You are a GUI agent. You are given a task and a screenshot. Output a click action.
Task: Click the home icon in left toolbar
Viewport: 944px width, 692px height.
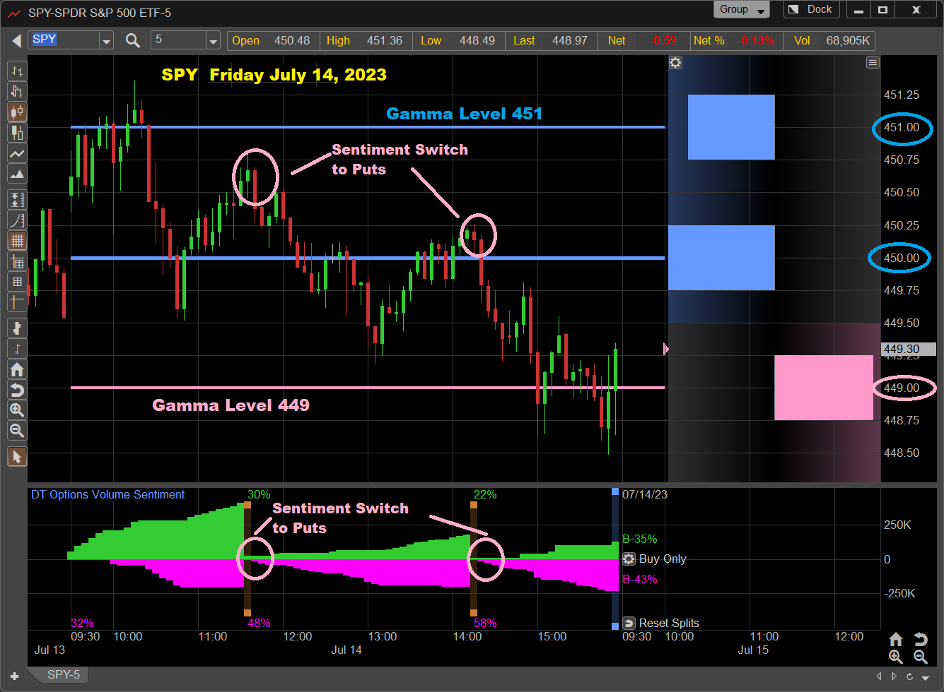point(17,369)
